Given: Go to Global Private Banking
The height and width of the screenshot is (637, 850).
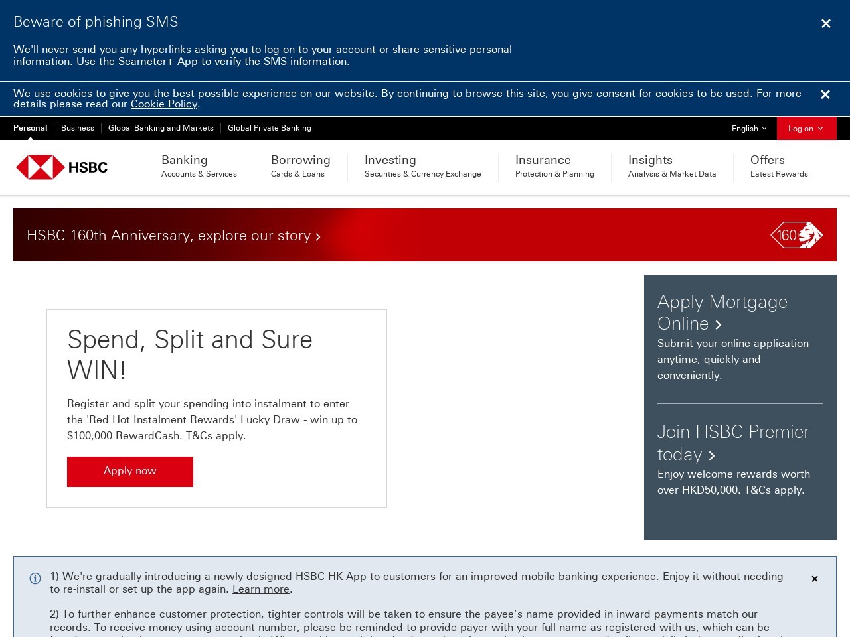Looking at the screenshot, I should pyautogui.click(x=270, y=128).
